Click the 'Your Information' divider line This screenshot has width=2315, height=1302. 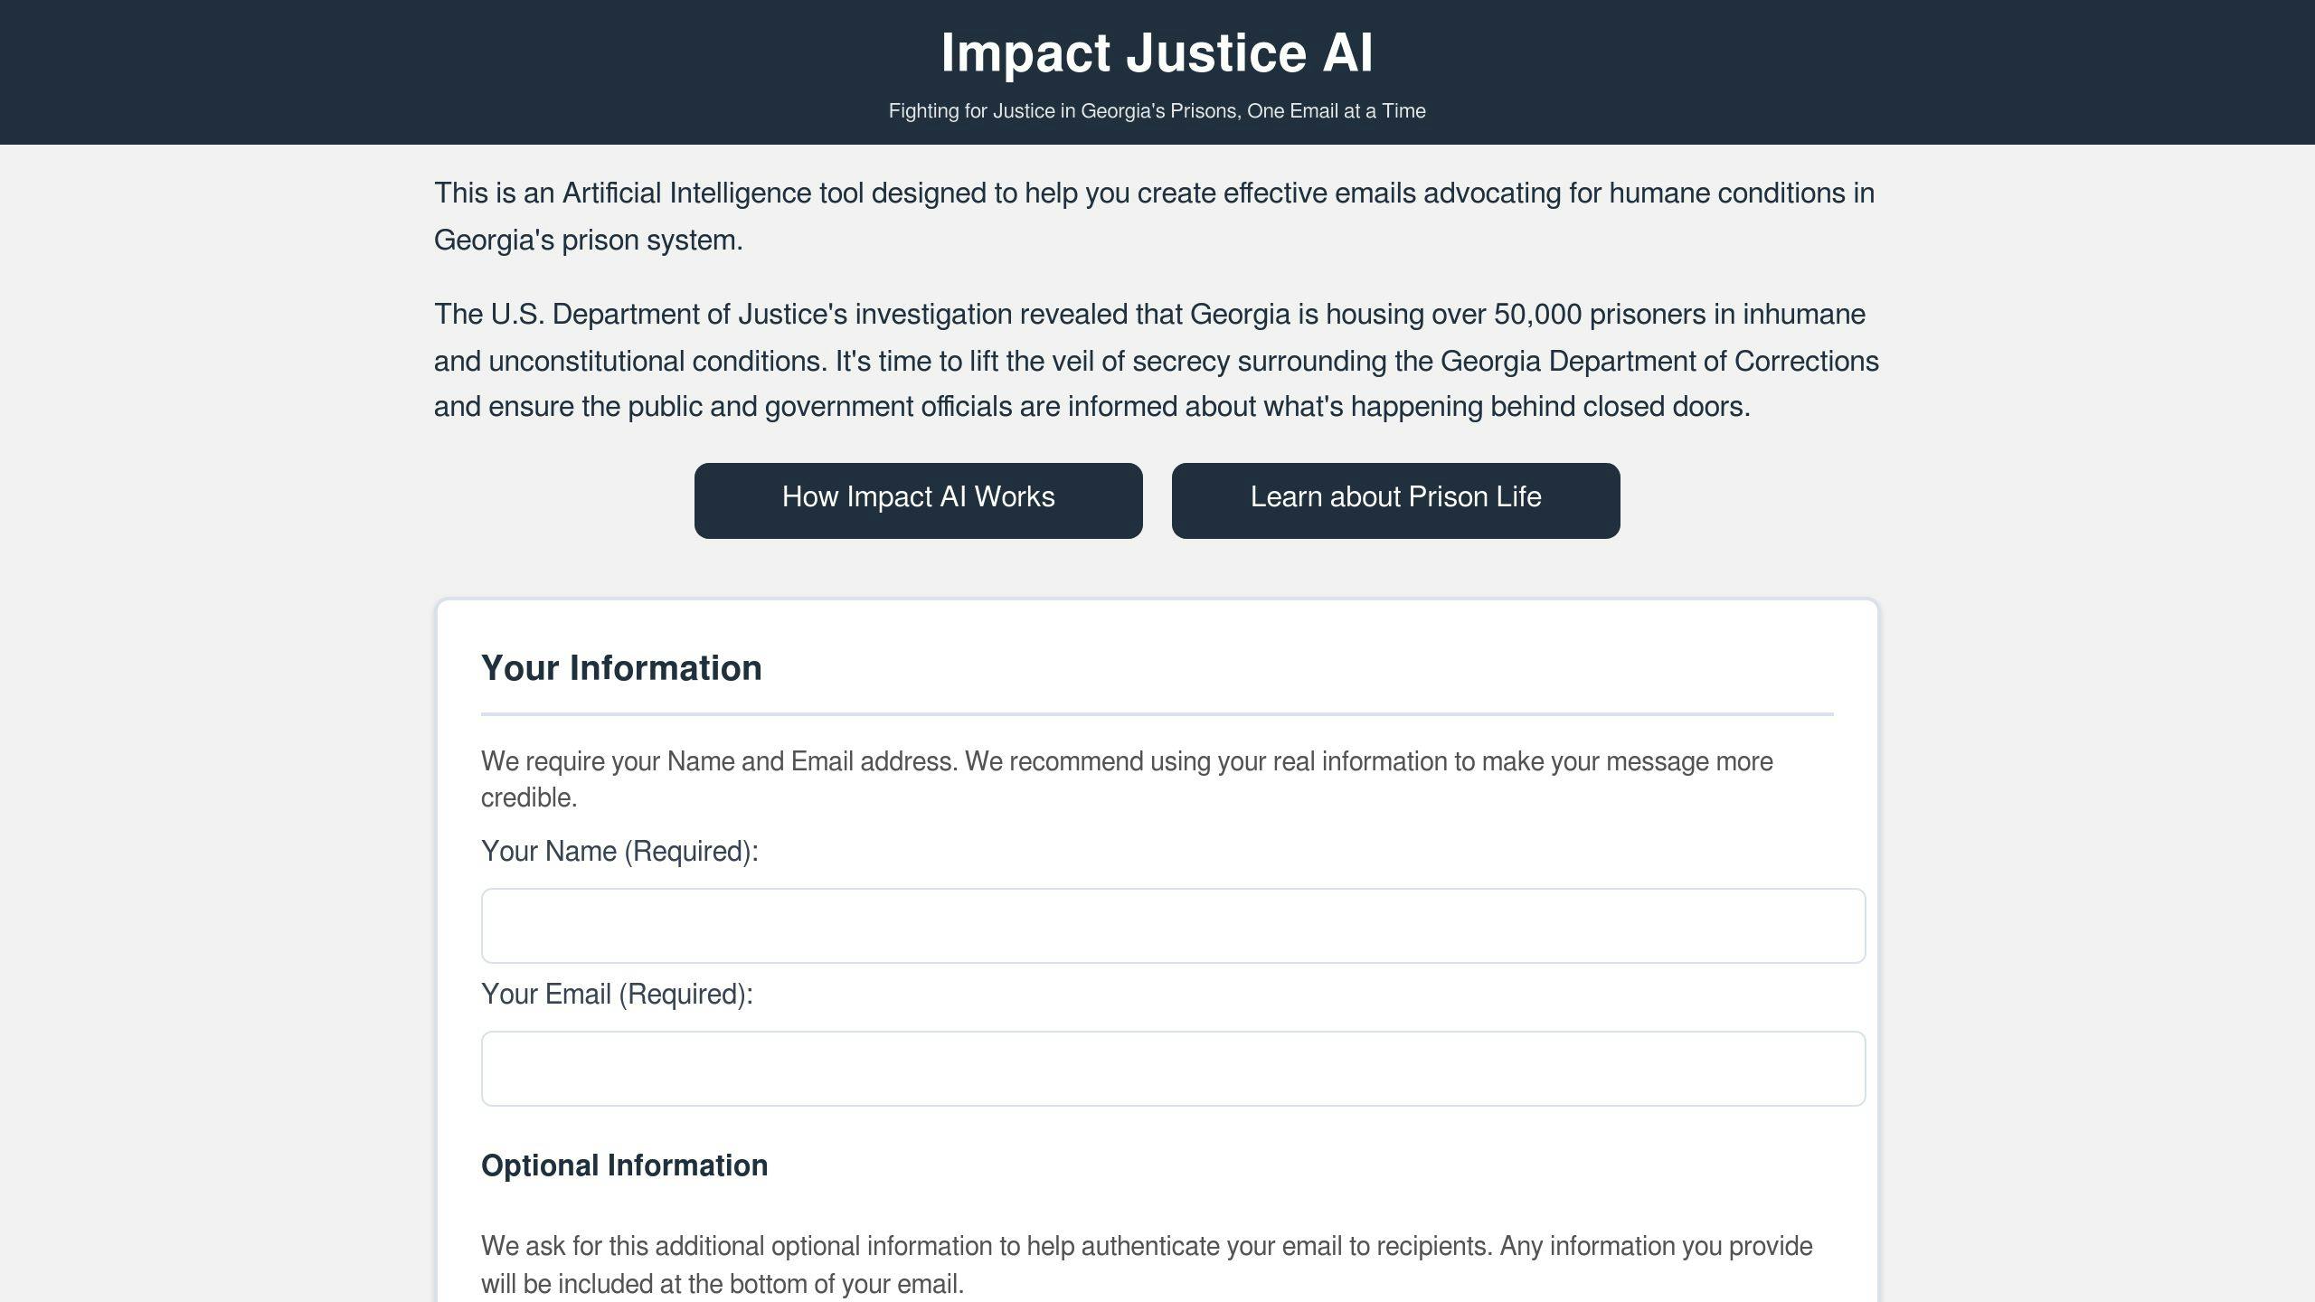[x=1157, y=715]
